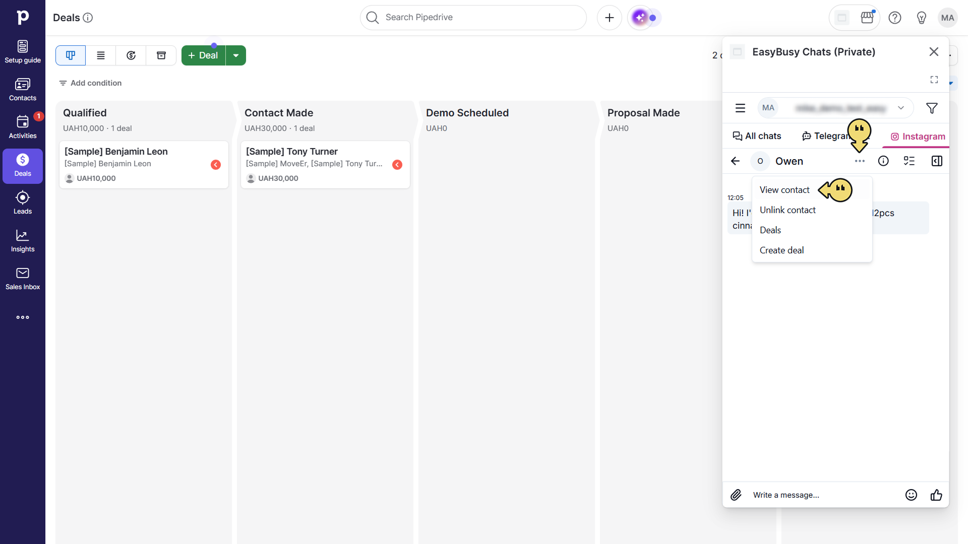The image size is (968, 544).
Task: Open the archive view
Action: click(161, 55)
